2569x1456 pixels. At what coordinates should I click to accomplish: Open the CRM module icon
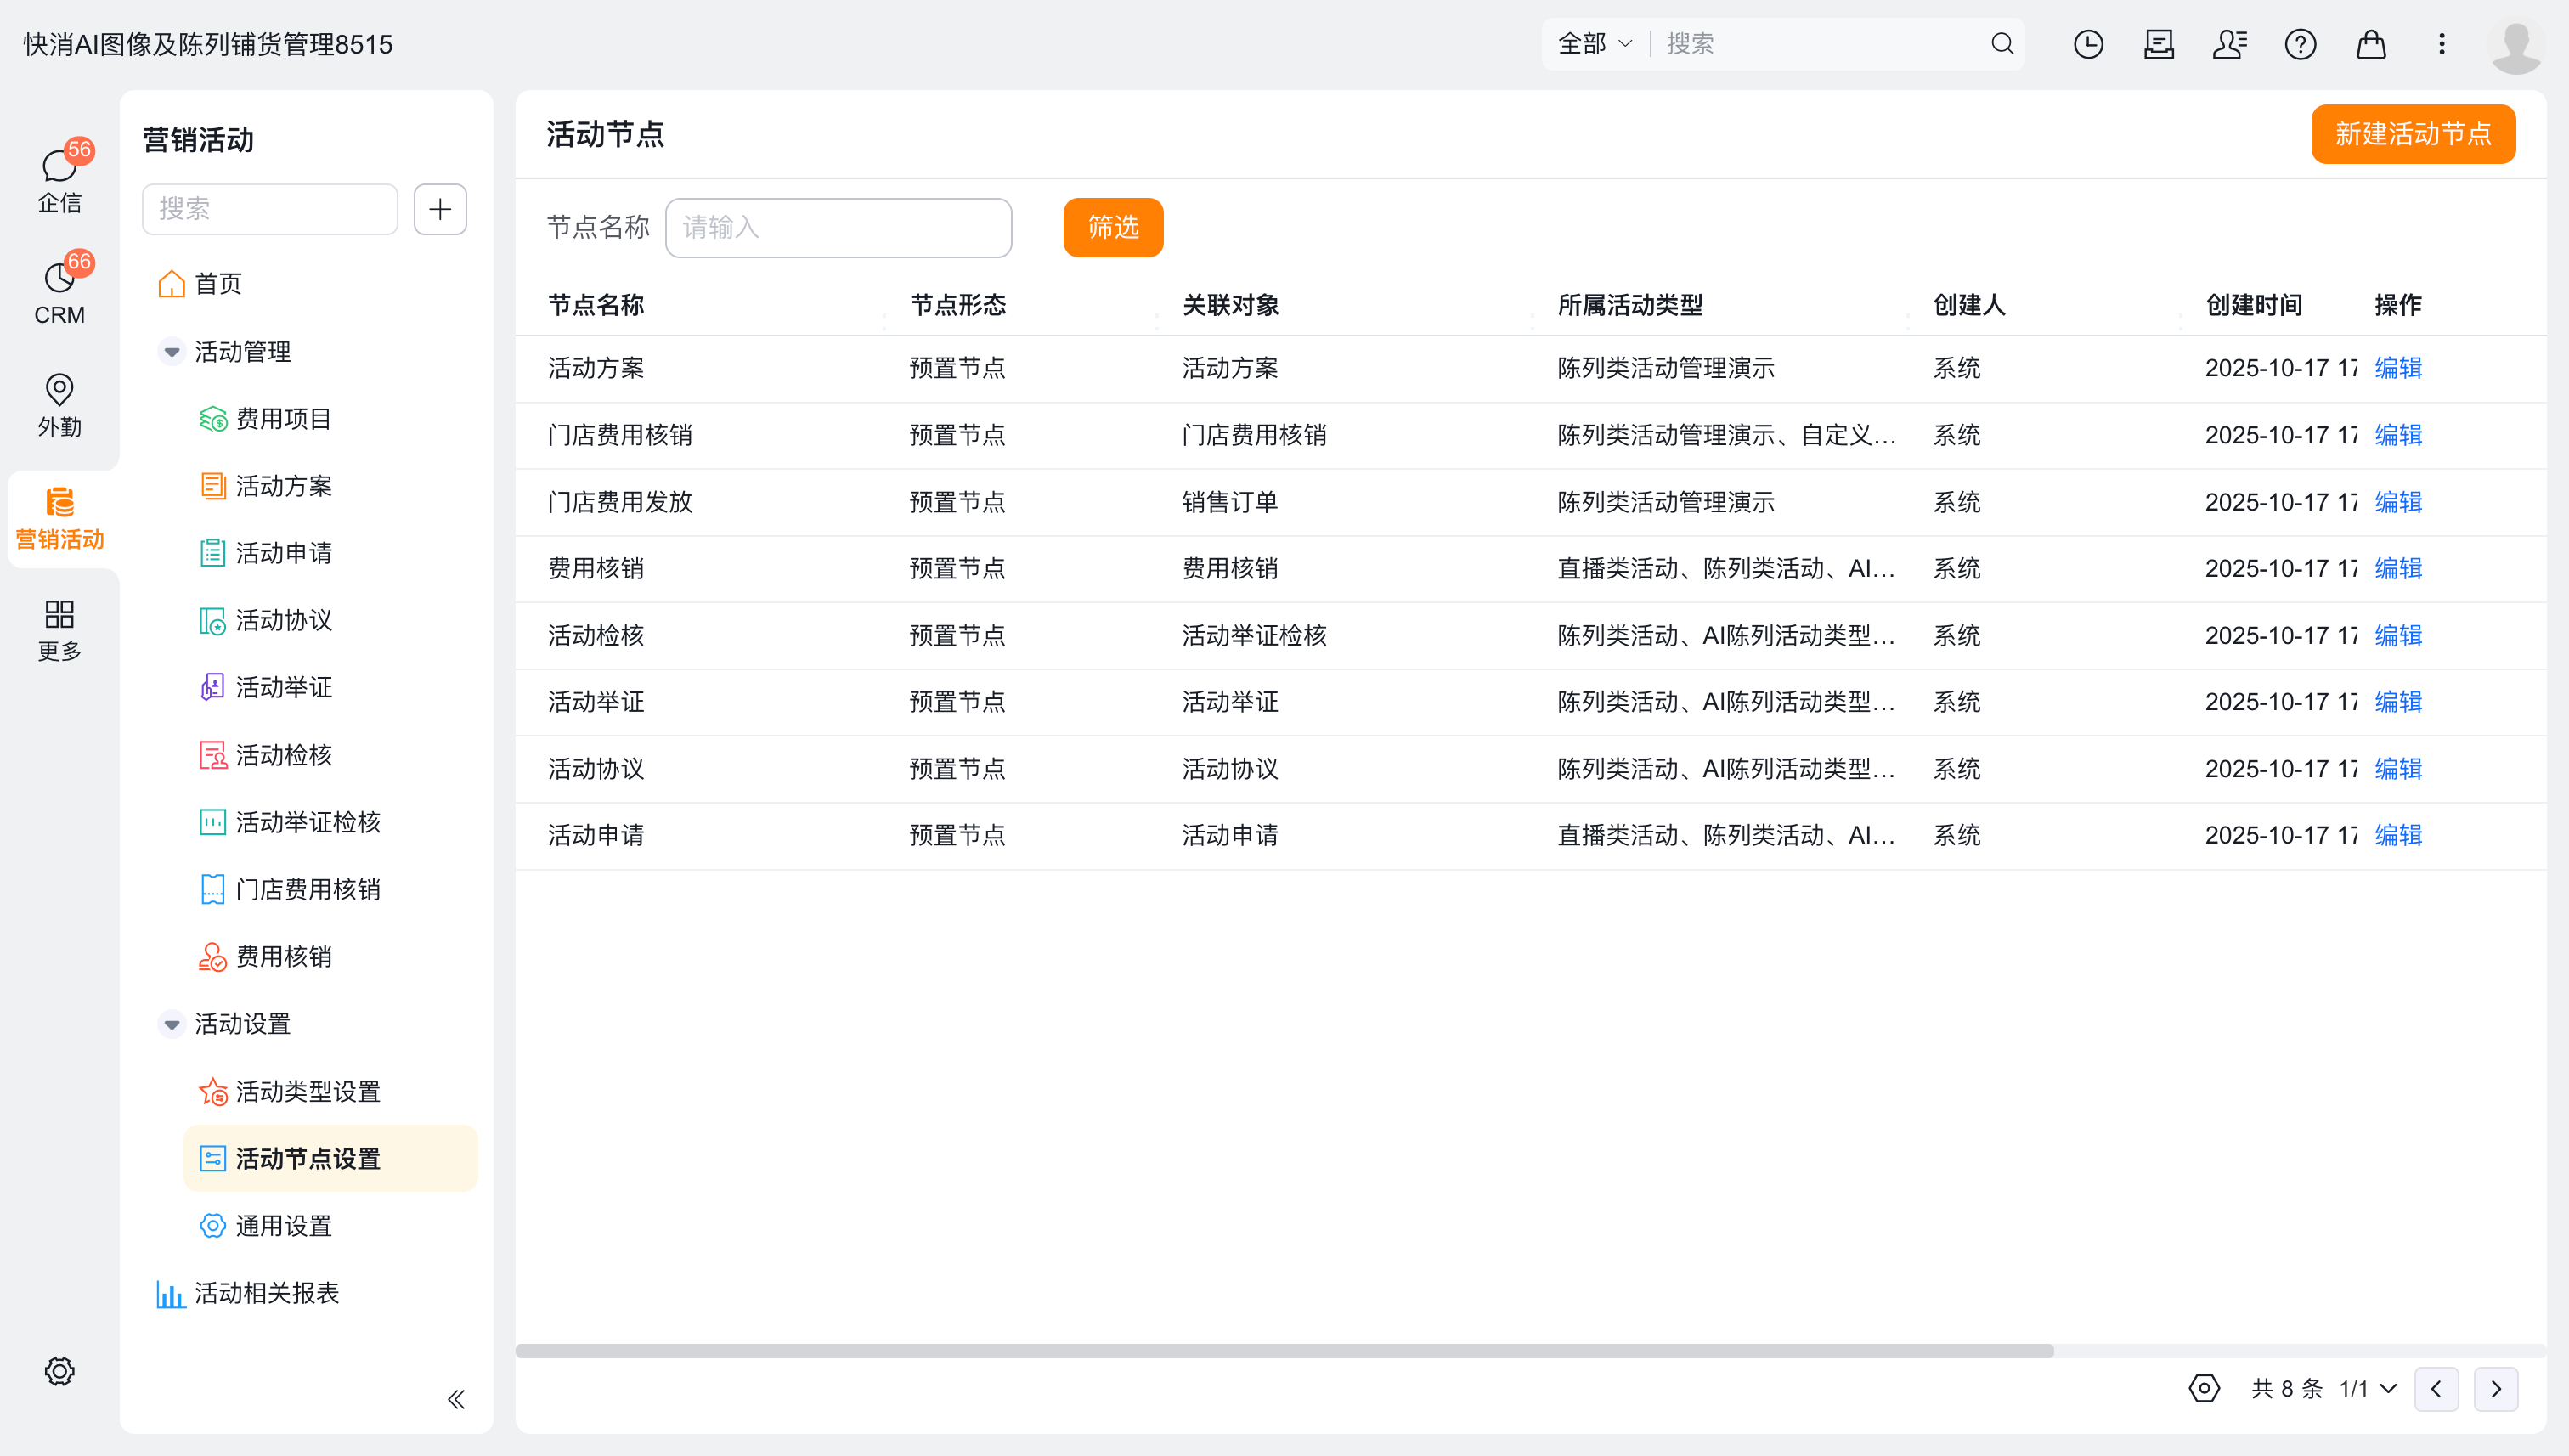coord(60,292)
